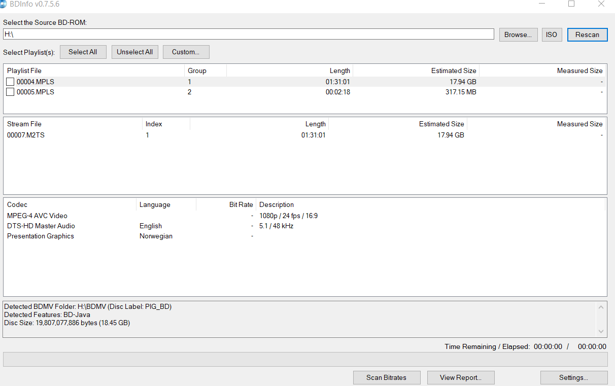Tick the 00005.MPLS playlist checkbox
The width and height of the screenshot is (615, 386).
pyautogui.click(x=10, y=92)
